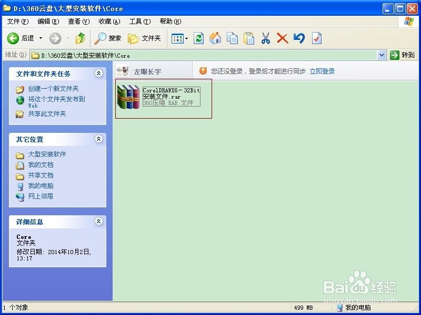Click the 网上邻居 network icon
The width and height of the screenshot is (421, 315).
point(20,197)
